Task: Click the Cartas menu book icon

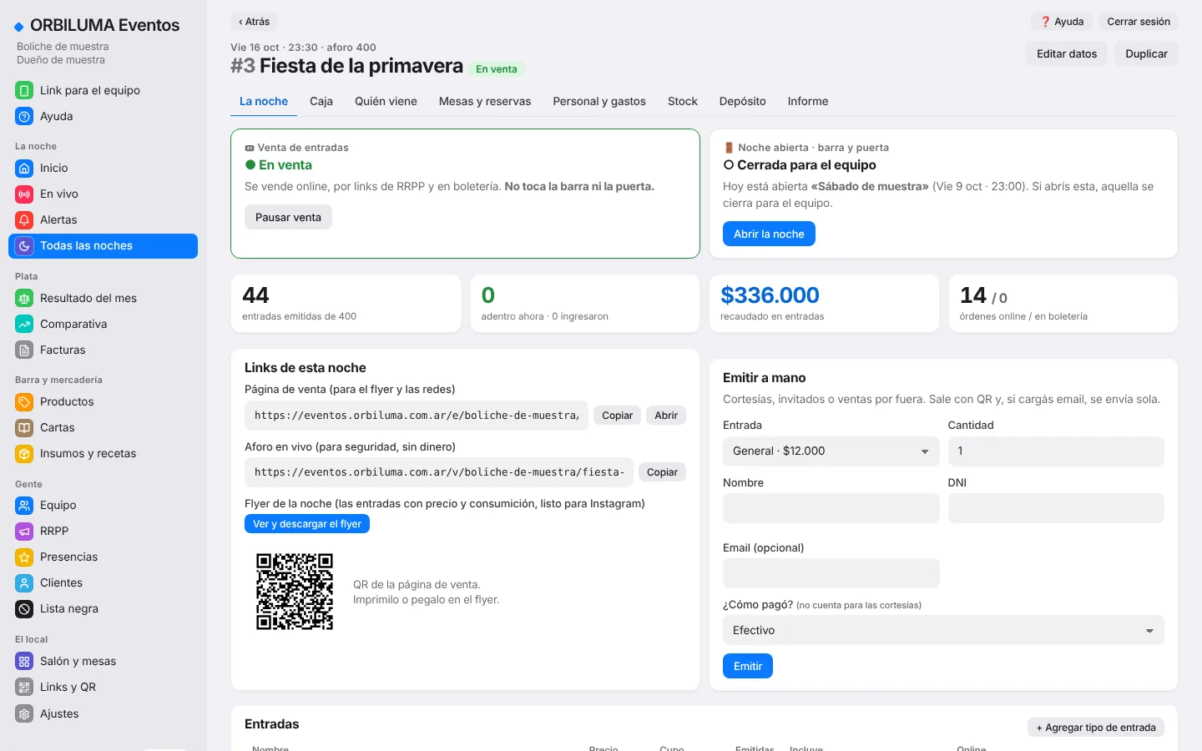Action: pyautogui.click(x=24, y=427)
